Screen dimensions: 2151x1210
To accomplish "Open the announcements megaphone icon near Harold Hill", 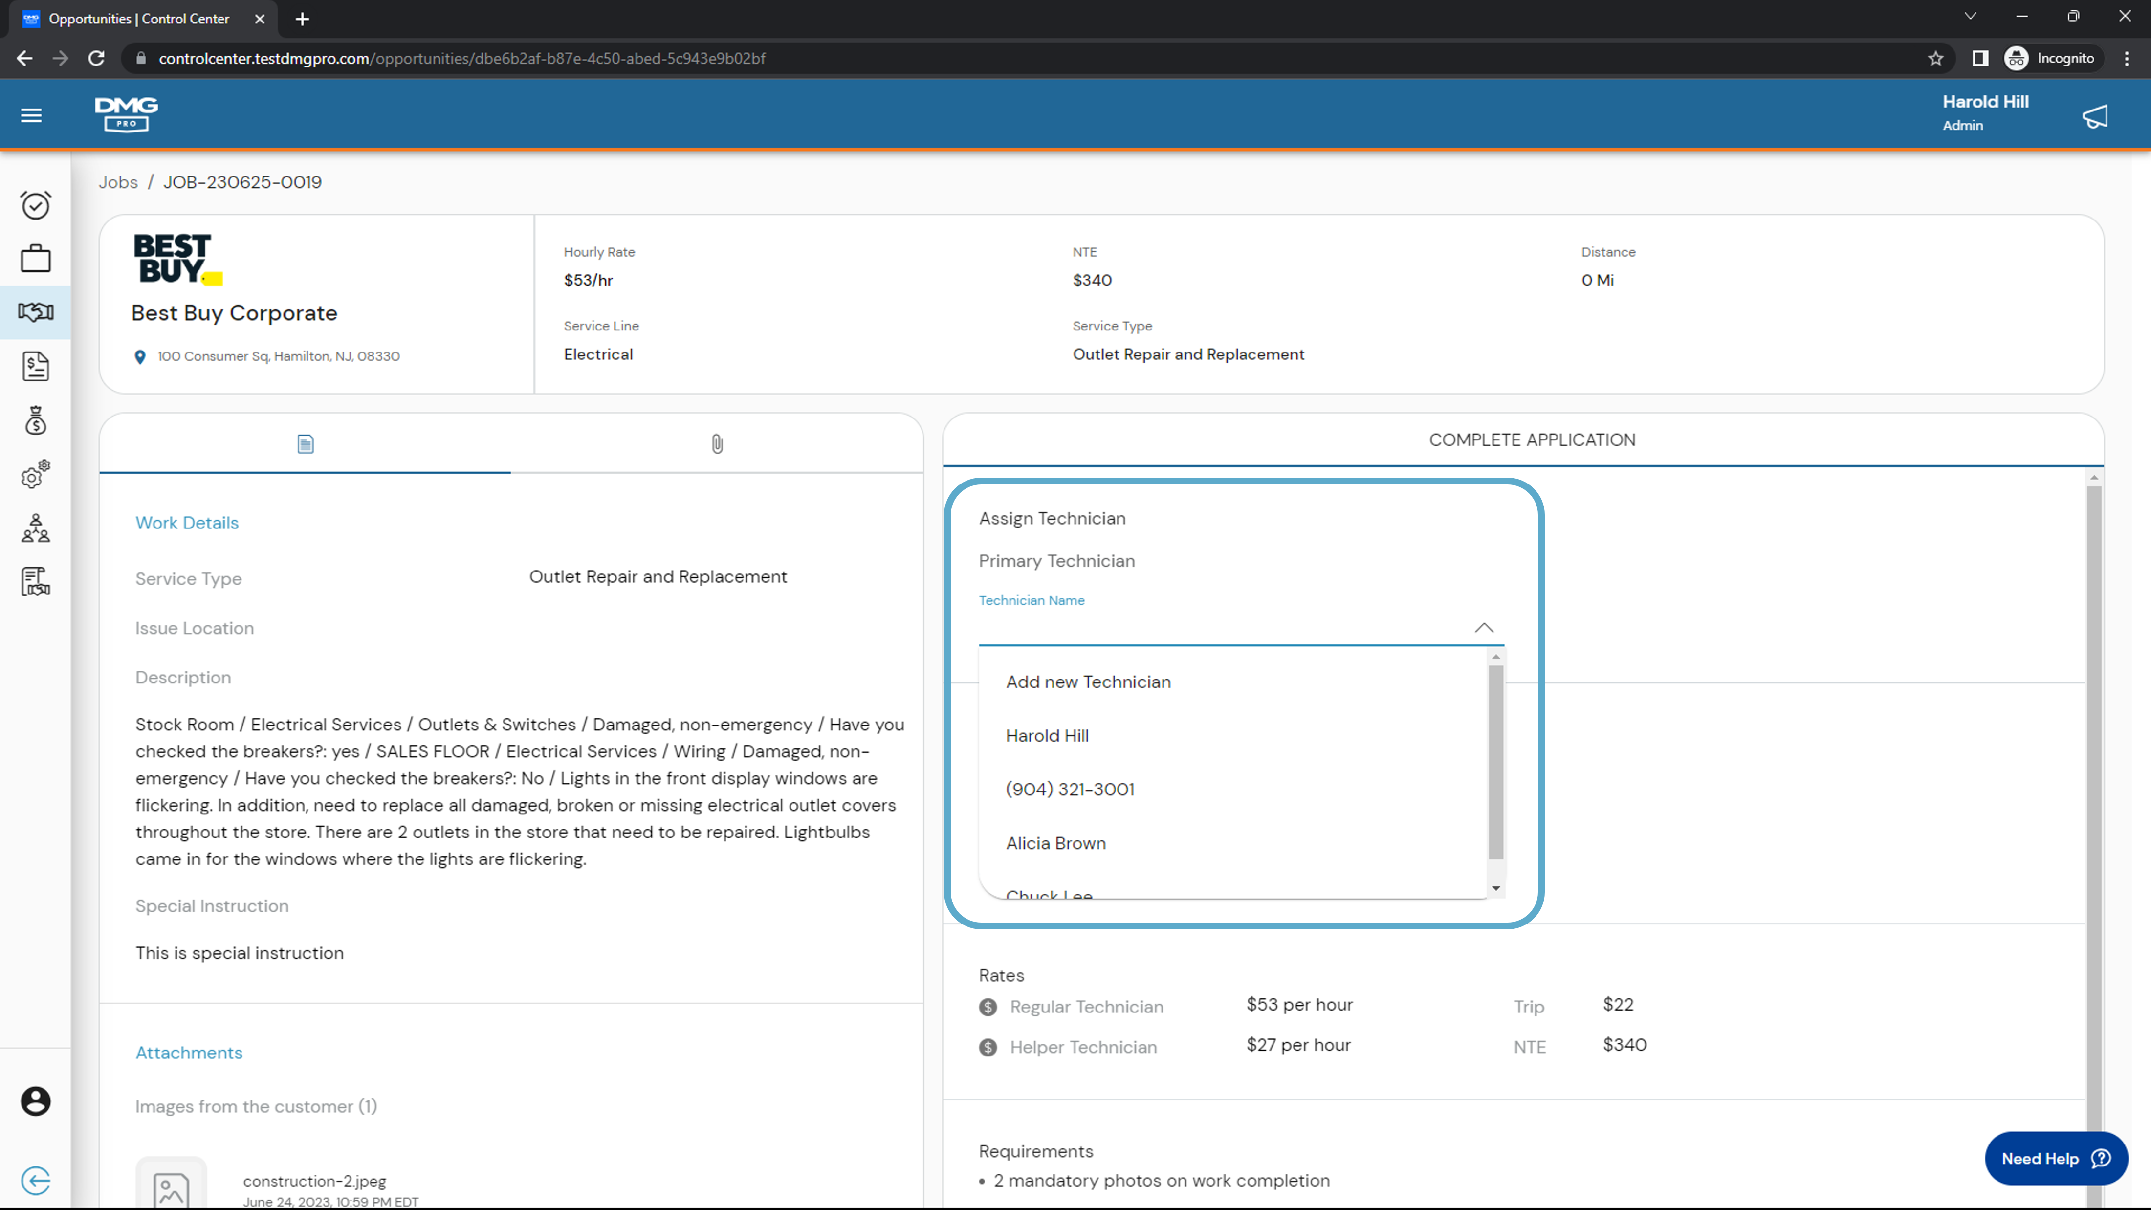I will (2095, 116).
